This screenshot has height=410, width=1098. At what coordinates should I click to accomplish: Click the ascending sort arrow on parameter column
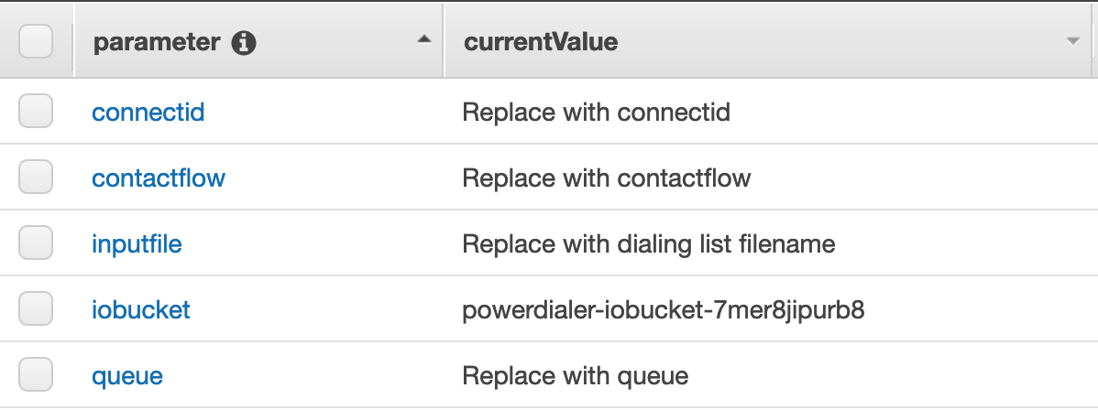click(x=423, y=39)
